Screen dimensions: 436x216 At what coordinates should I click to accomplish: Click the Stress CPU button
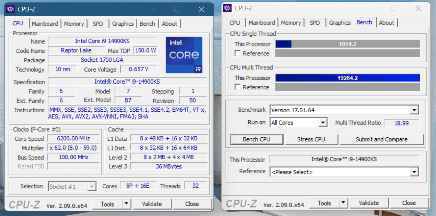(x=311, y=139)
